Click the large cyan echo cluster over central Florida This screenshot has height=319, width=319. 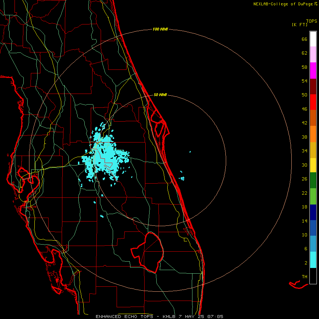coord(105,156)
